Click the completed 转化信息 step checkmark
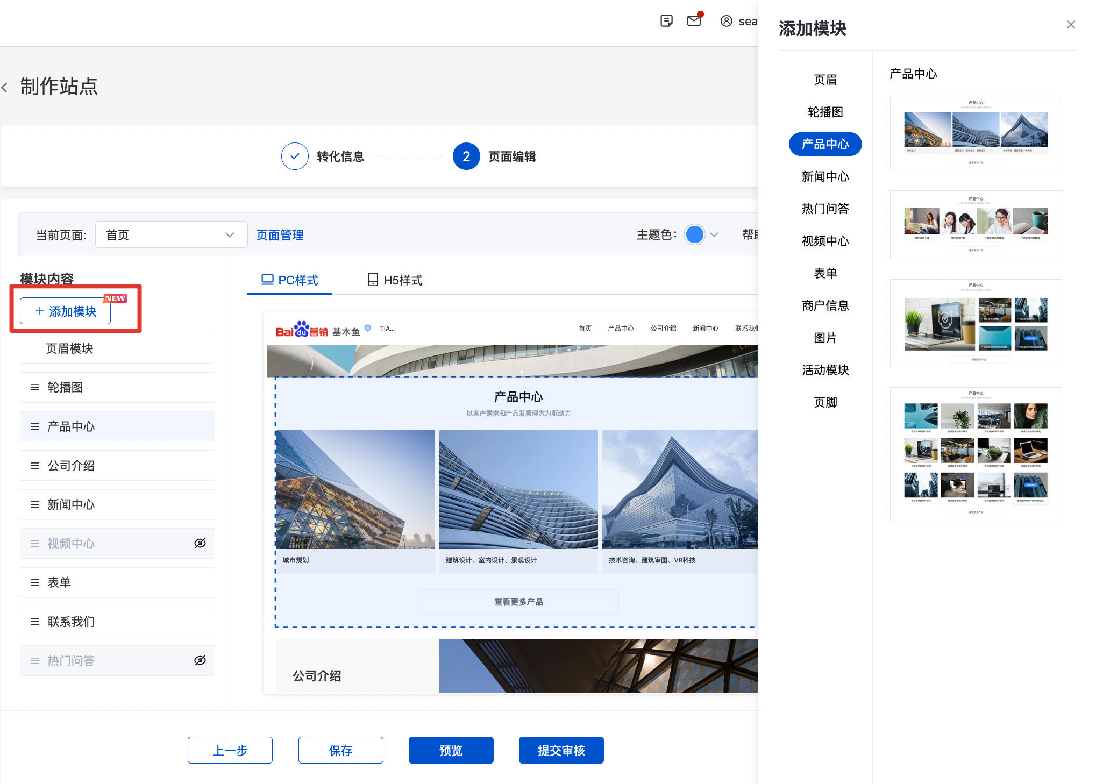The image size is (1096, 784). coord(295,156)
